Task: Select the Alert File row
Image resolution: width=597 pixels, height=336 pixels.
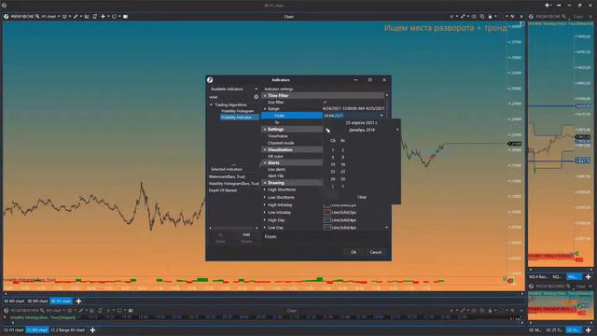Action: [292, 176]
